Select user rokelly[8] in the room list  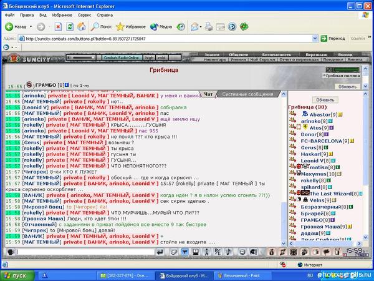pos(314,180)
